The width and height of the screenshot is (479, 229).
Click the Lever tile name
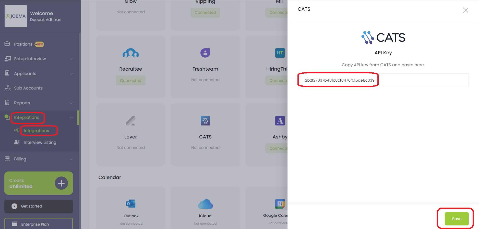(131, 137)
